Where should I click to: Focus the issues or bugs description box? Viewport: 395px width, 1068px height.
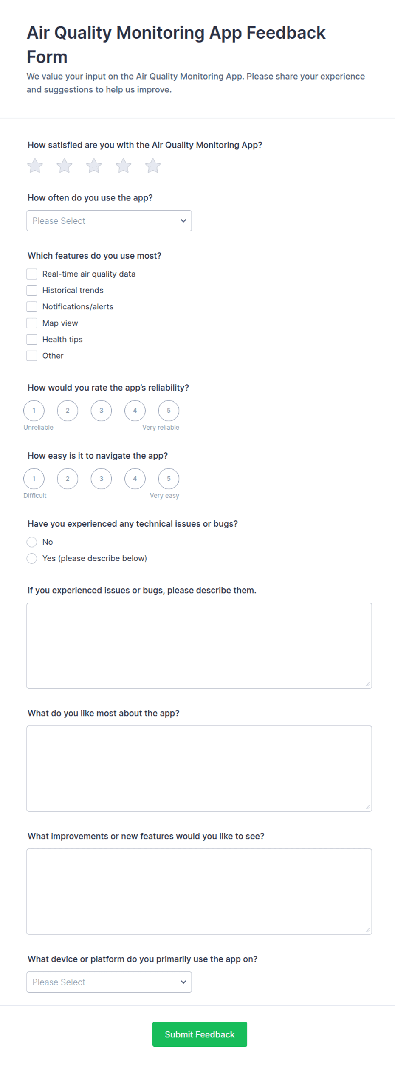pos(199,645)
